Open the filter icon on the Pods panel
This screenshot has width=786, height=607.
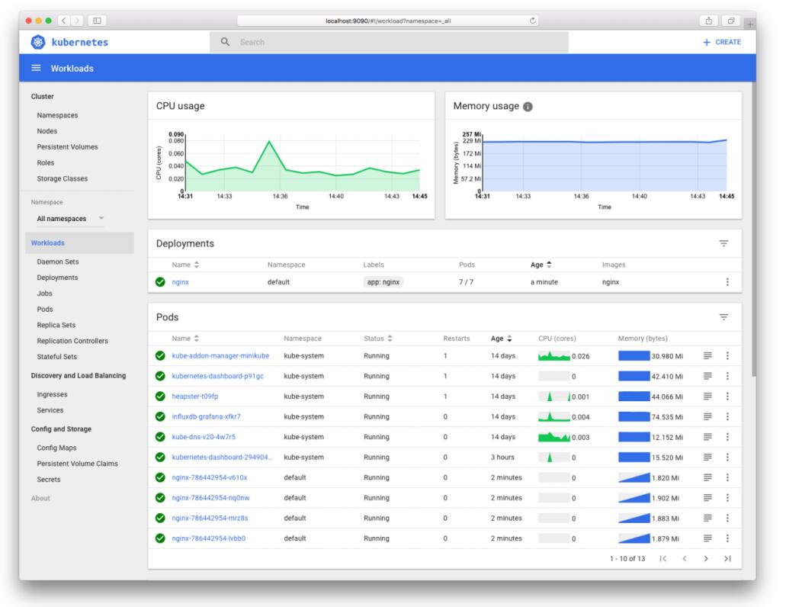tap(724, 316)
